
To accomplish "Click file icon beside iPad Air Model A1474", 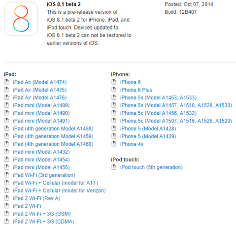I will pos(7,82).
